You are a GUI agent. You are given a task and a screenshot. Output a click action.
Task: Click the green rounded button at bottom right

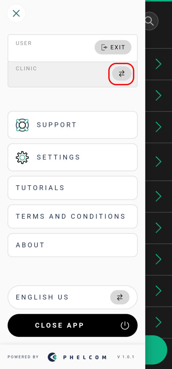(x=156, y=350)
